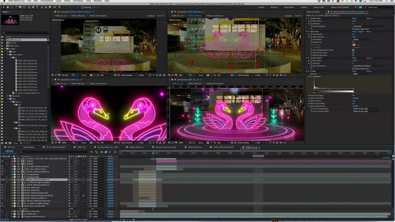This screenshot has height=222, width=395.
Task: Toggle visibility eye of selected SH020_3DEComp REFLECT layer
Action: (x=2, y=180)
